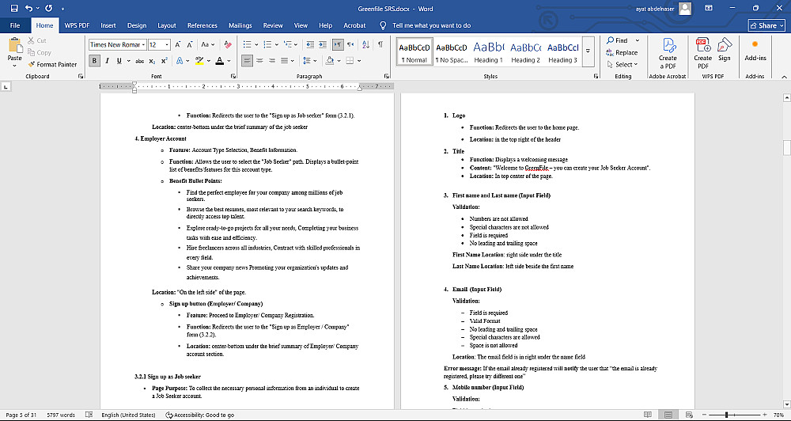The image size is (791, 421).
Task: Switch to the Insert tab
Action: click(108, 25)
